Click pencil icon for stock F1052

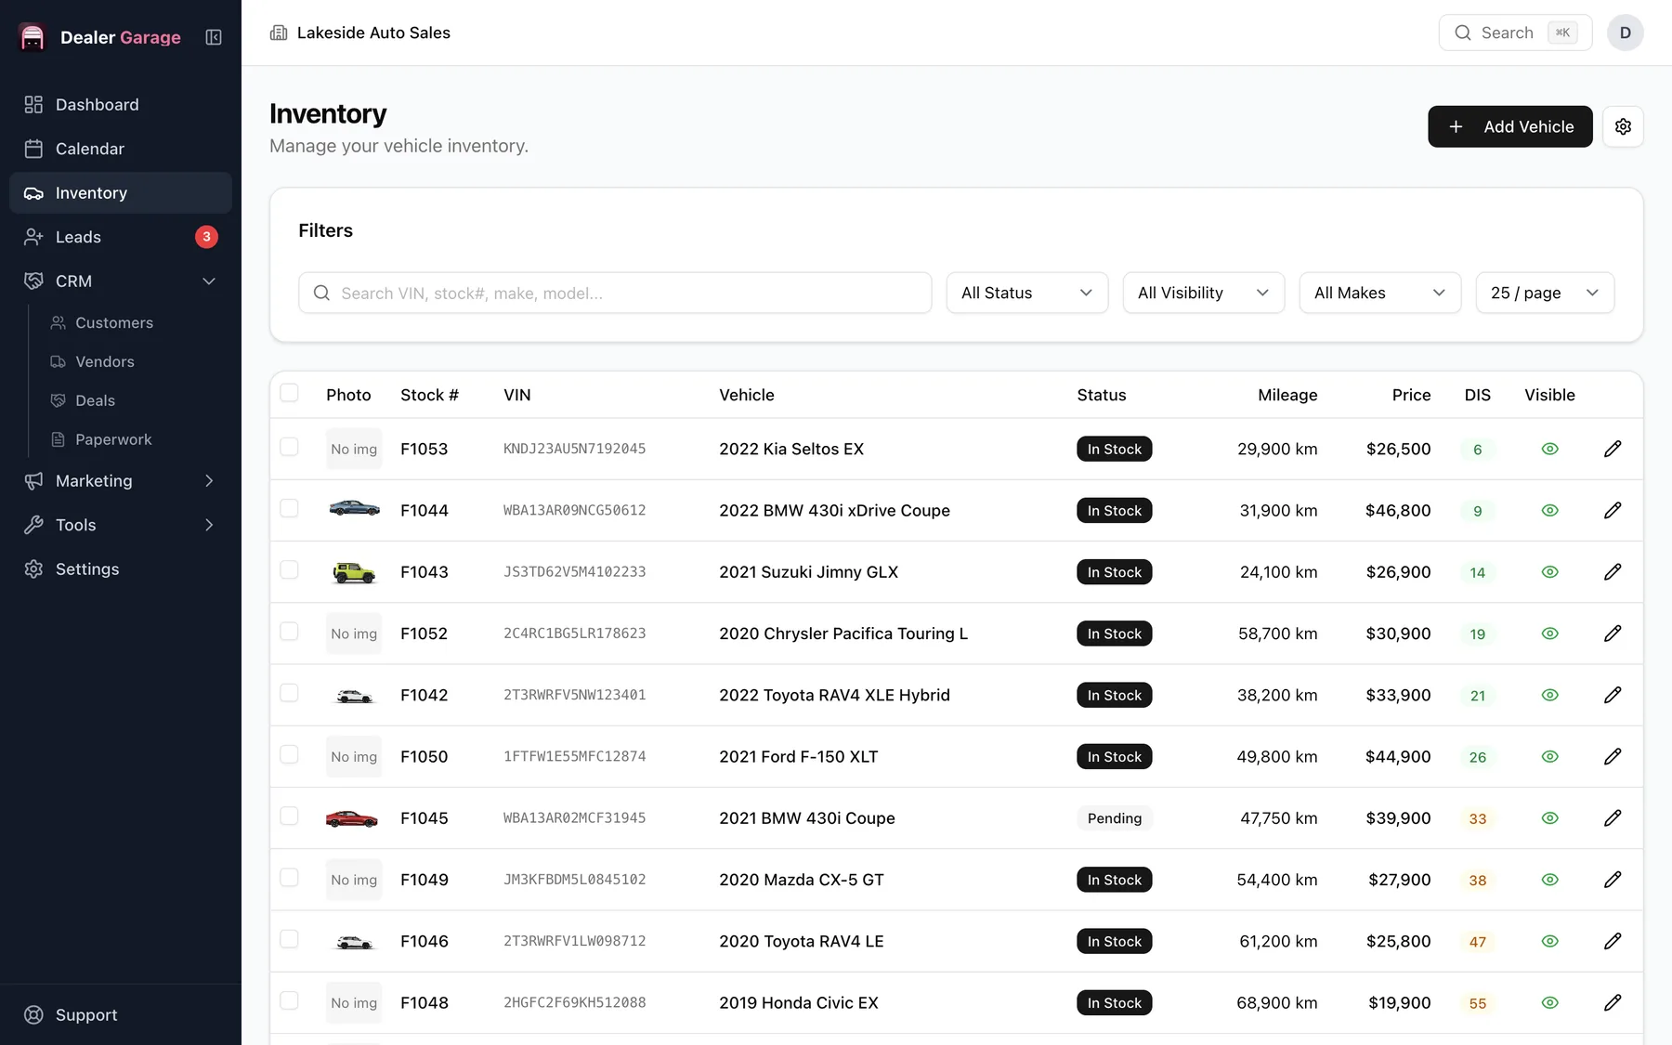[x=1613, y=634]
